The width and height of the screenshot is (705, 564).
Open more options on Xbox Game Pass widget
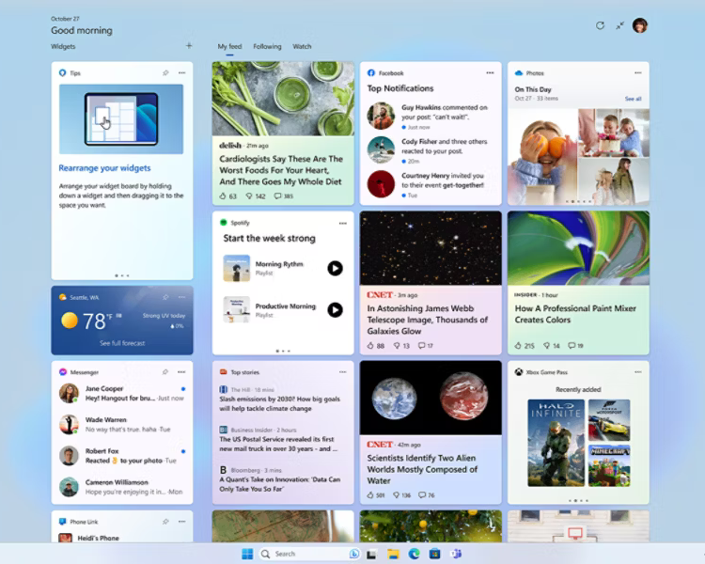coord(638,372)
